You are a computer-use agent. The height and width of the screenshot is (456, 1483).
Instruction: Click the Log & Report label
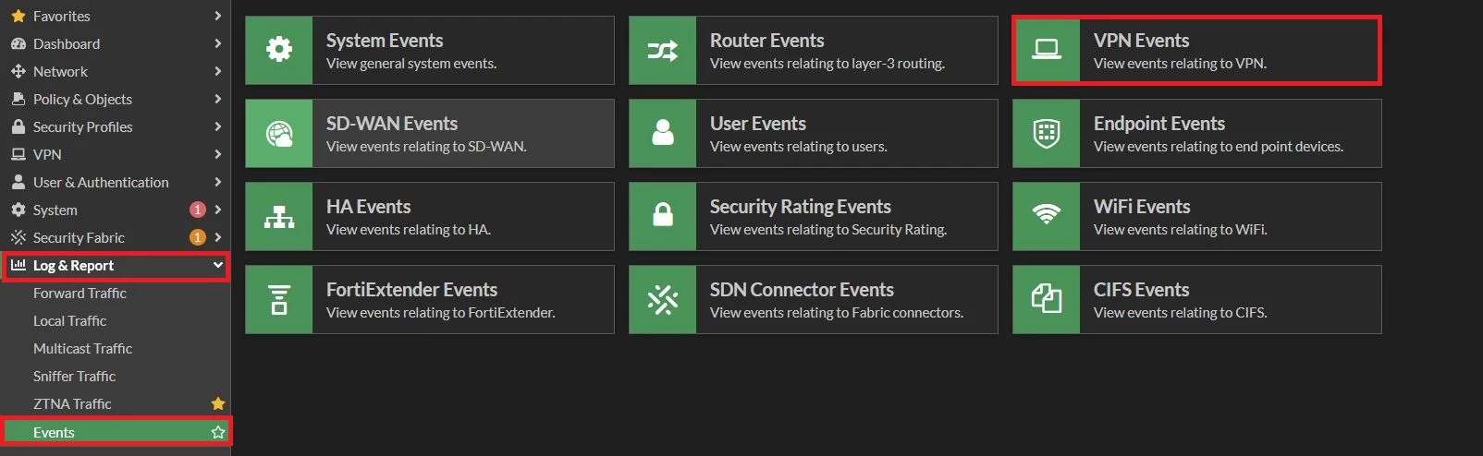pyautogui.click(x=73, y=265)
